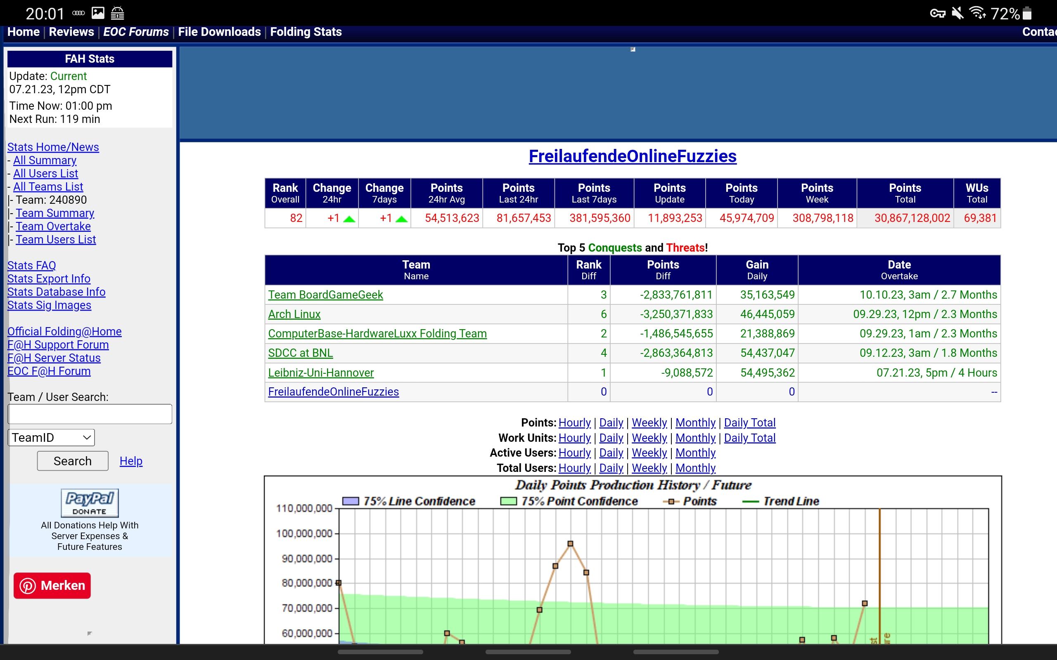The width and height of the screenshot is (1057, 660).
Task: Open the Team Overtake link
Action: pyautogui.click(x=53, y=226)
